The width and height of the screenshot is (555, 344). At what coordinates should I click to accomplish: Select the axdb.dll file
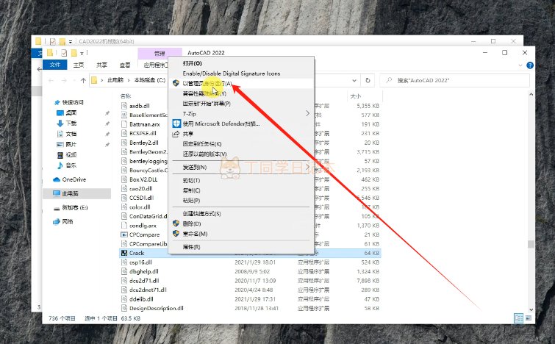140,106
